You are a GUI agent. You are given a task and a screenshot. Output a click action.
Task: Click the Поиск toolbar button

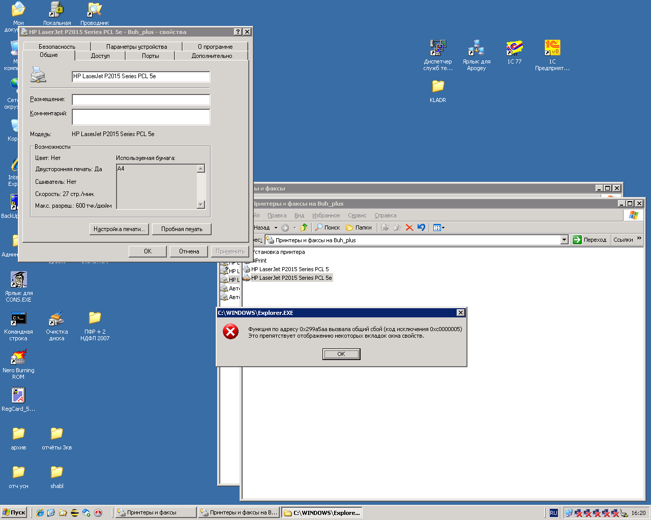(x=327, y=227)
